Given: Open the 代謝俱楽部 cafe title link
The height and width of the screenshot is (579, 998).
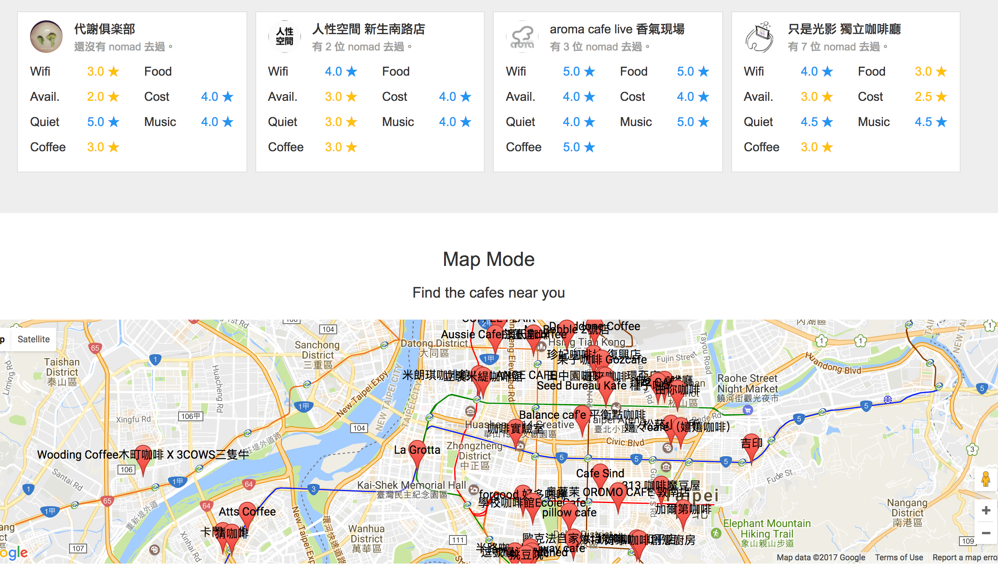Looking at the screenshot, I should [105, 29].
